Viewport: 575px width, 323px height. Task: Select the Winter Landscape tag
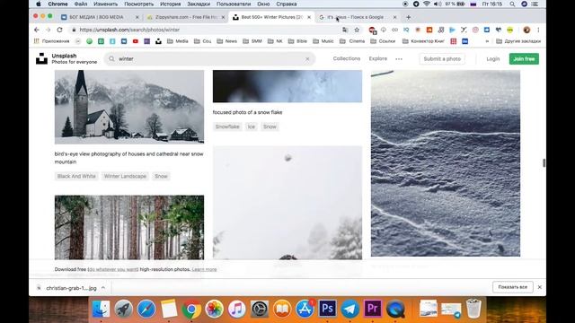[125, 176]
